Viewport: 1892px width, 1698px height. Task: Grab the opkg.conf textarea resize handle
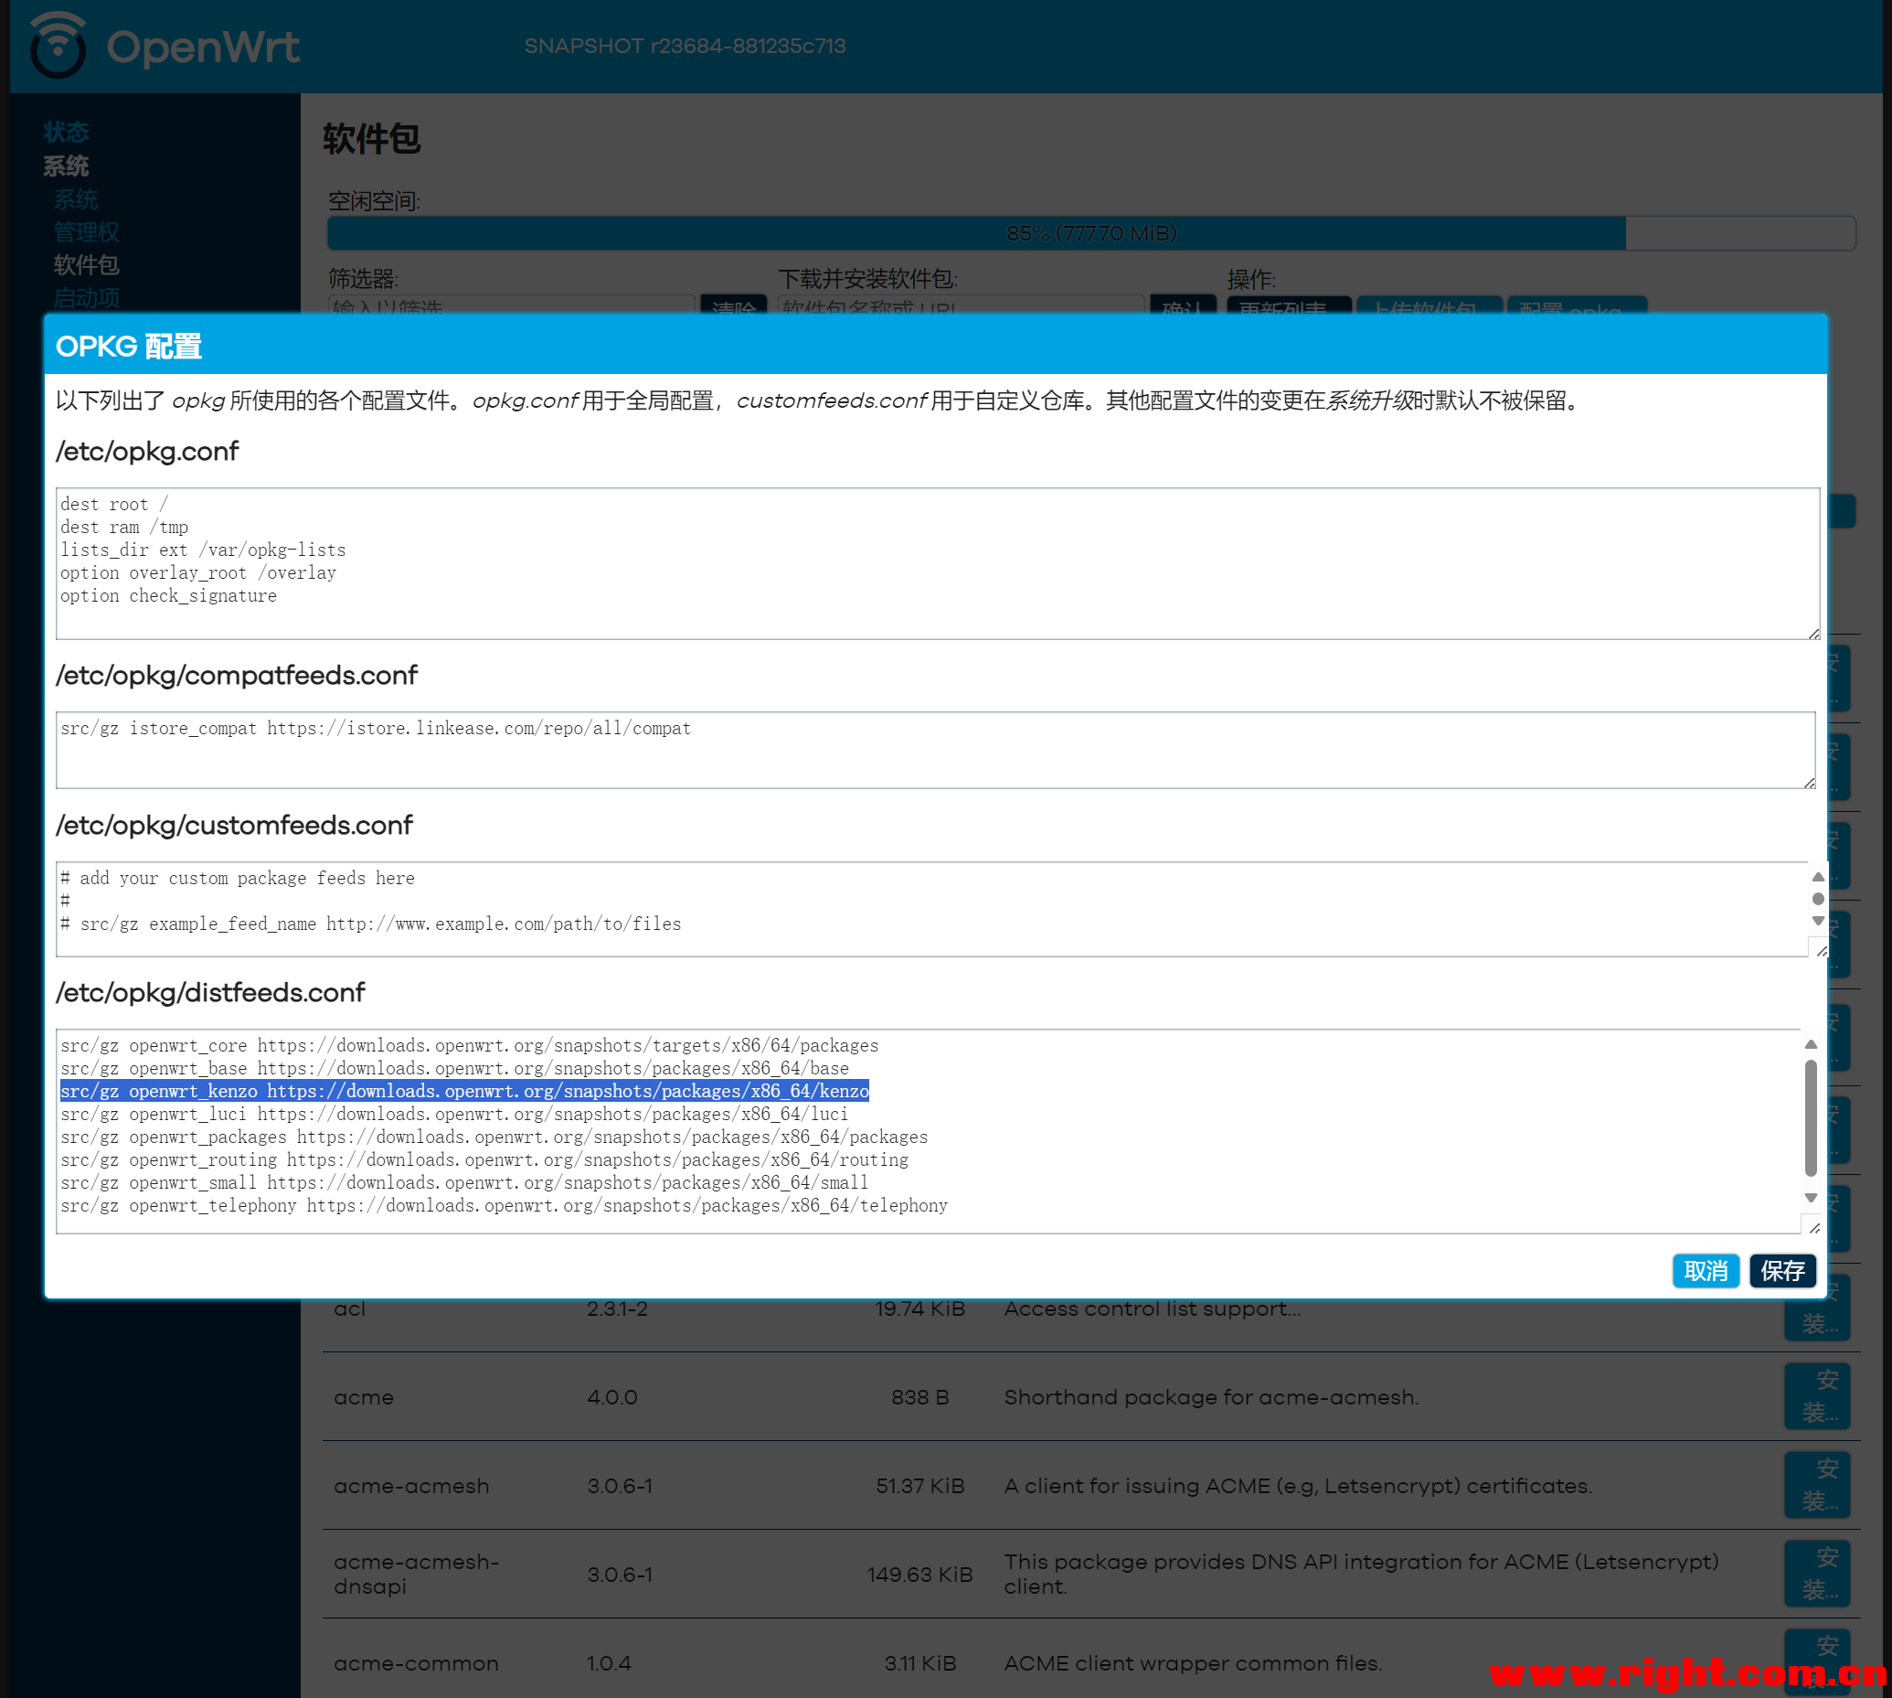point(1813,634)
